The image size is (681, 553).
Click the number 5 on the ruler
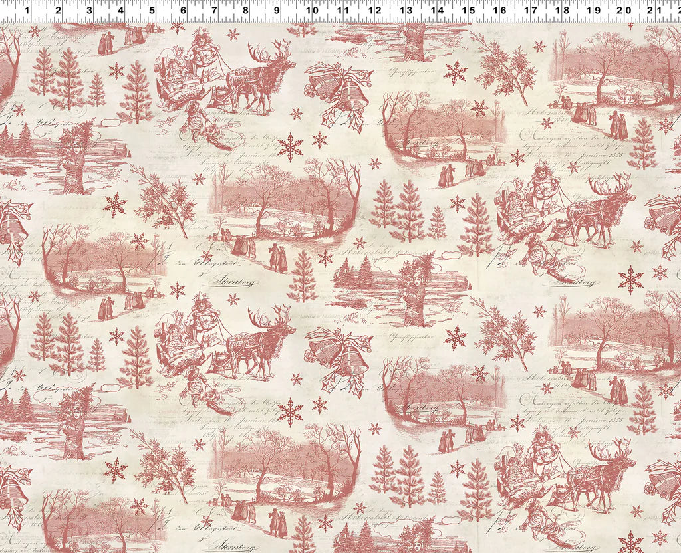(x=152, y=11)
